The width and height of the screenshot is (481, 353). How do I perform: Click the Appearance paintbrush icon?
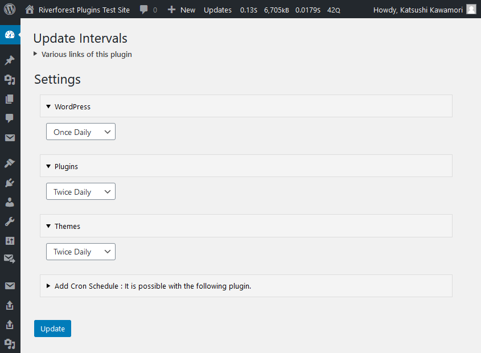click(x=10, y=163)
